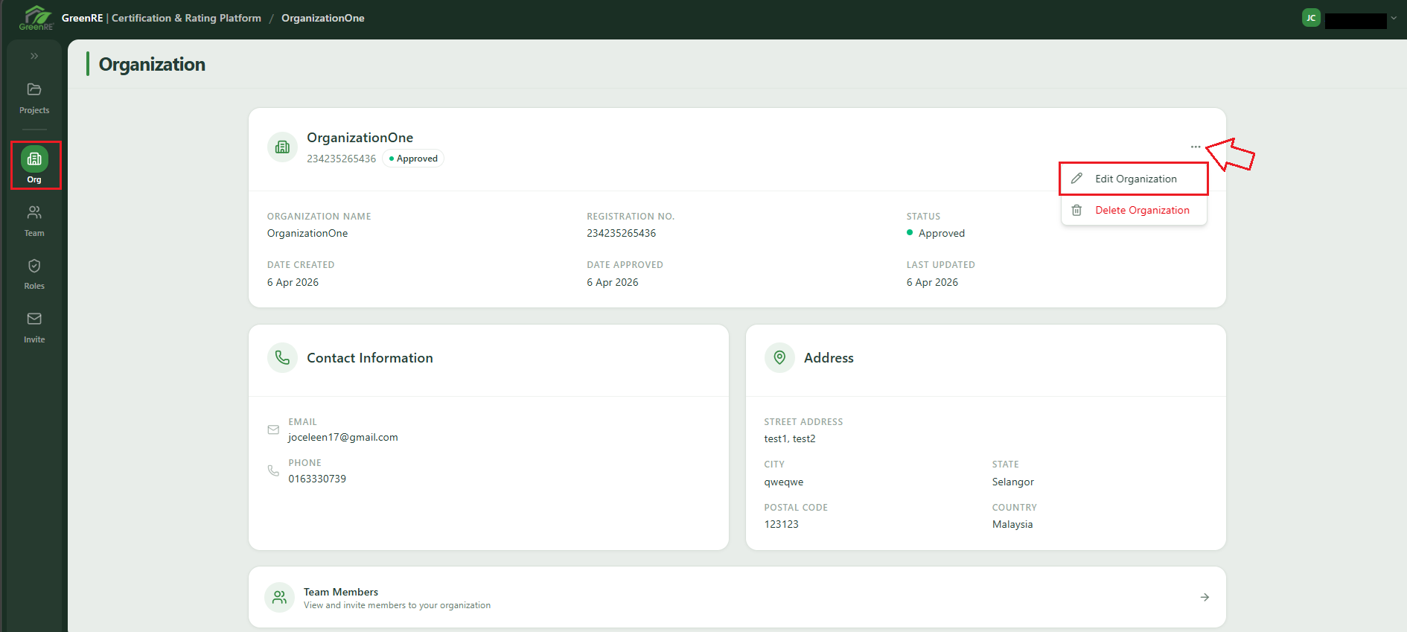Click the Approved status badge

tap(413, 159)
